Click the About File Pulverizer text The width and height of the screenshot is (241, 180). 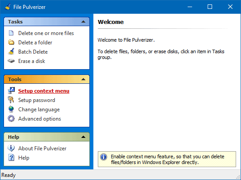click(x=42, y=148)
